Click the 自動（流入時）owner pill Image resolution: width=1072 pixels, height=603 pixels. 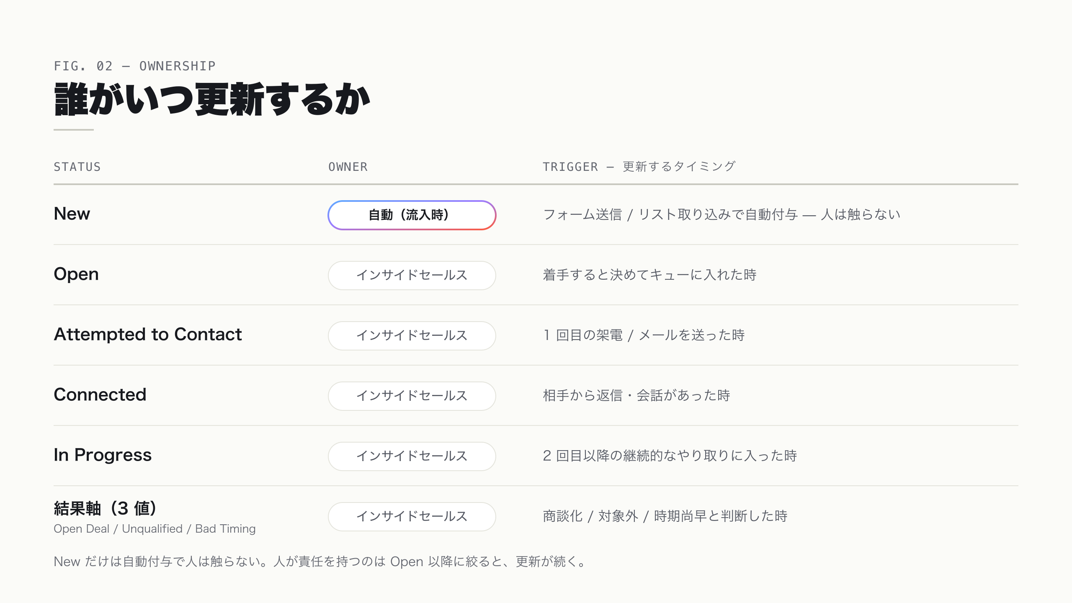point(412,215)
